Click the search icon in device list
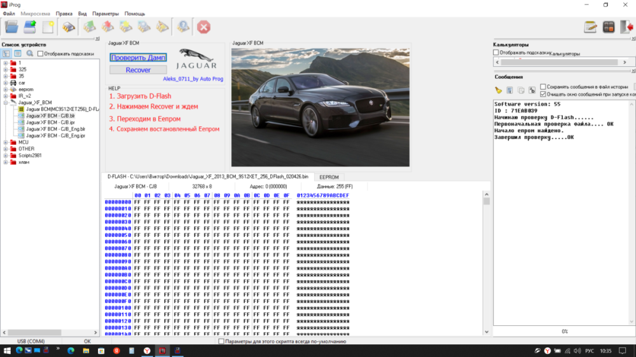Viewport: 636px width, 357px height. coord(29,53)
